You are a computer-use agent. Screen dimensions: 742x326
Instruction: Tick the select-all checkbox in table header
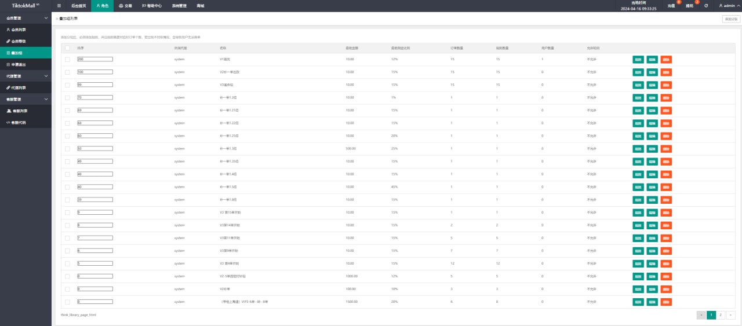click(x=67, y=48)
